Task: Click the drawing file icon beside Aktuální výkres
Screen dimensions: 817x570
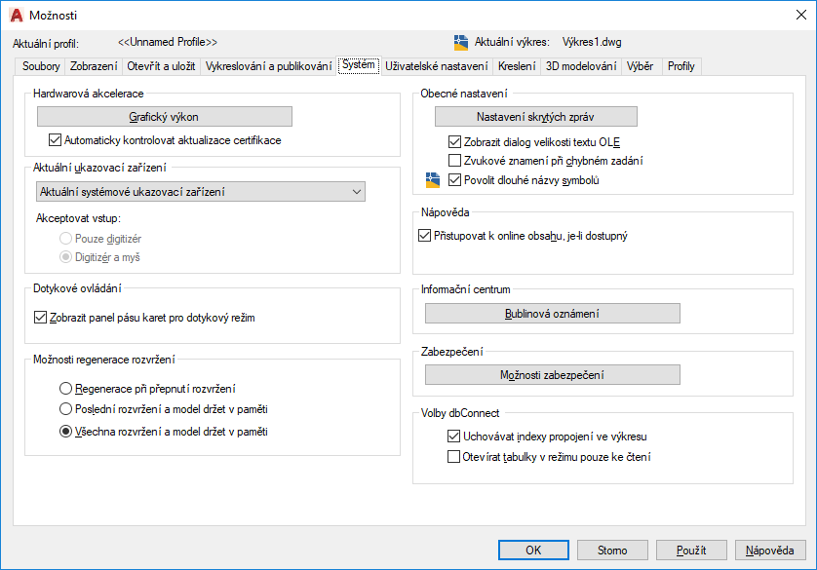Action: tap(461, 42)
